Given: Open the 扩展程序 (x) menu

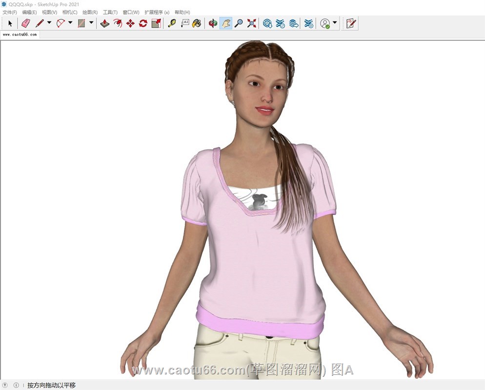Looking at the screenshot, I should click(x=157, y=12).
